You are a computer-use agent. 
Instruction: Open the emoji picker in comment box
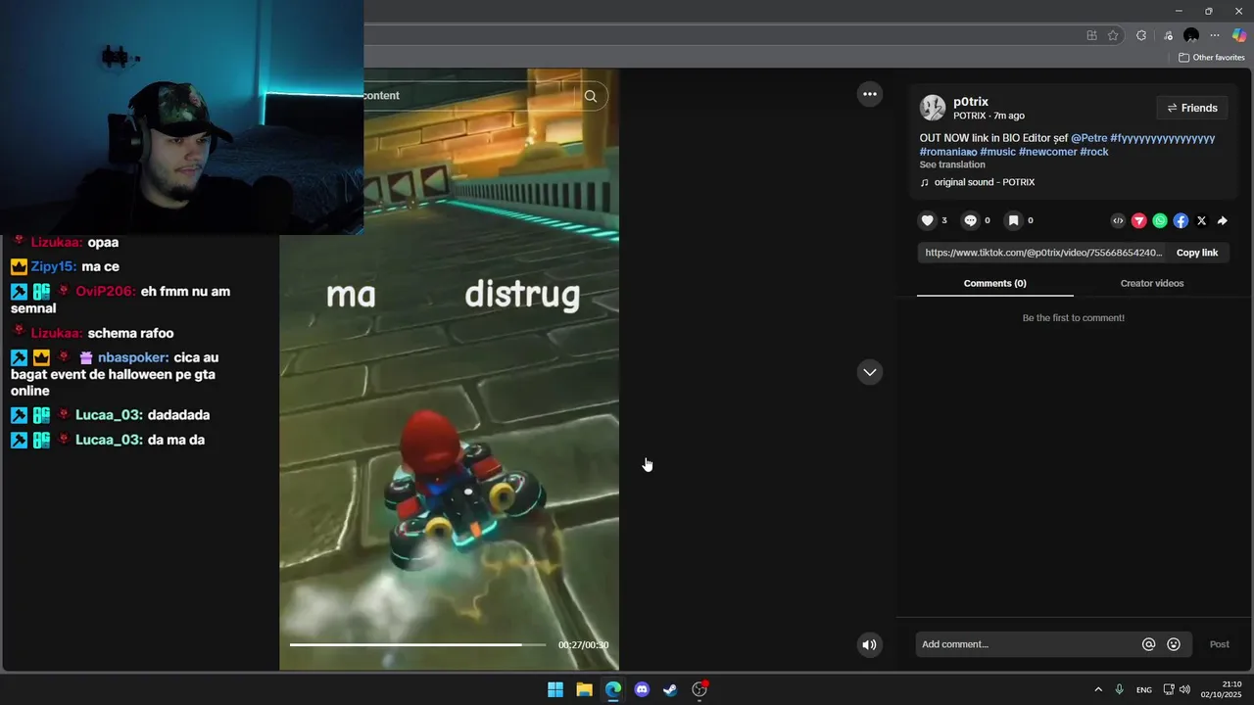click(1174, 644)
